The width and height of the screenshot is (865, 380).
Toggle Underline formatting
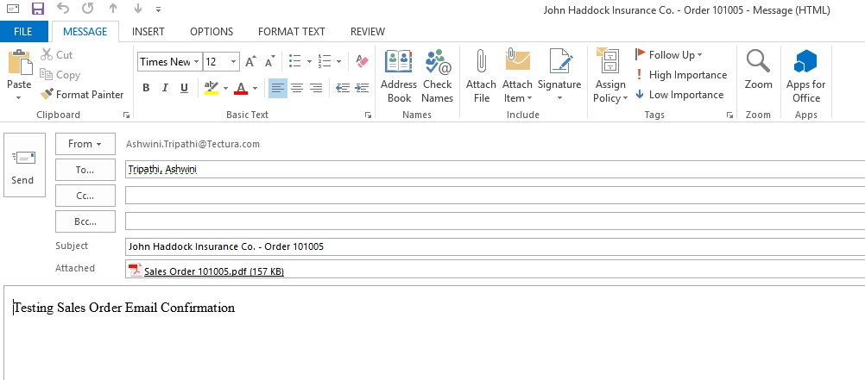pyautogui.click(x=184, y=88)
